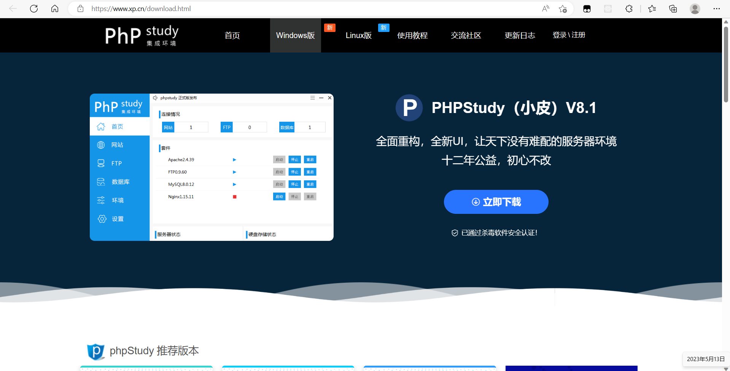Screen dimensions: 730x371
Task: Click the phpStudy 推荐版本 heading
Action: tap(154, 350)
